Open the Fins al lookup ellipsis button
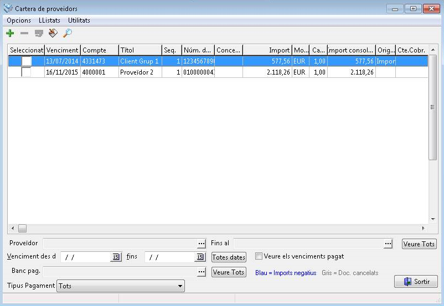The width and height of the screenshot is (444, 306). pos(388,244)
